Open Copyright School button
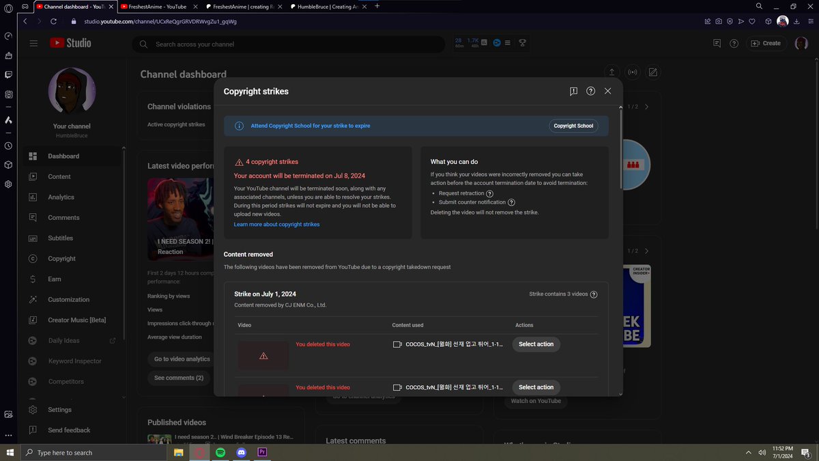Screen dimensions: 819x461 point(573,126)
